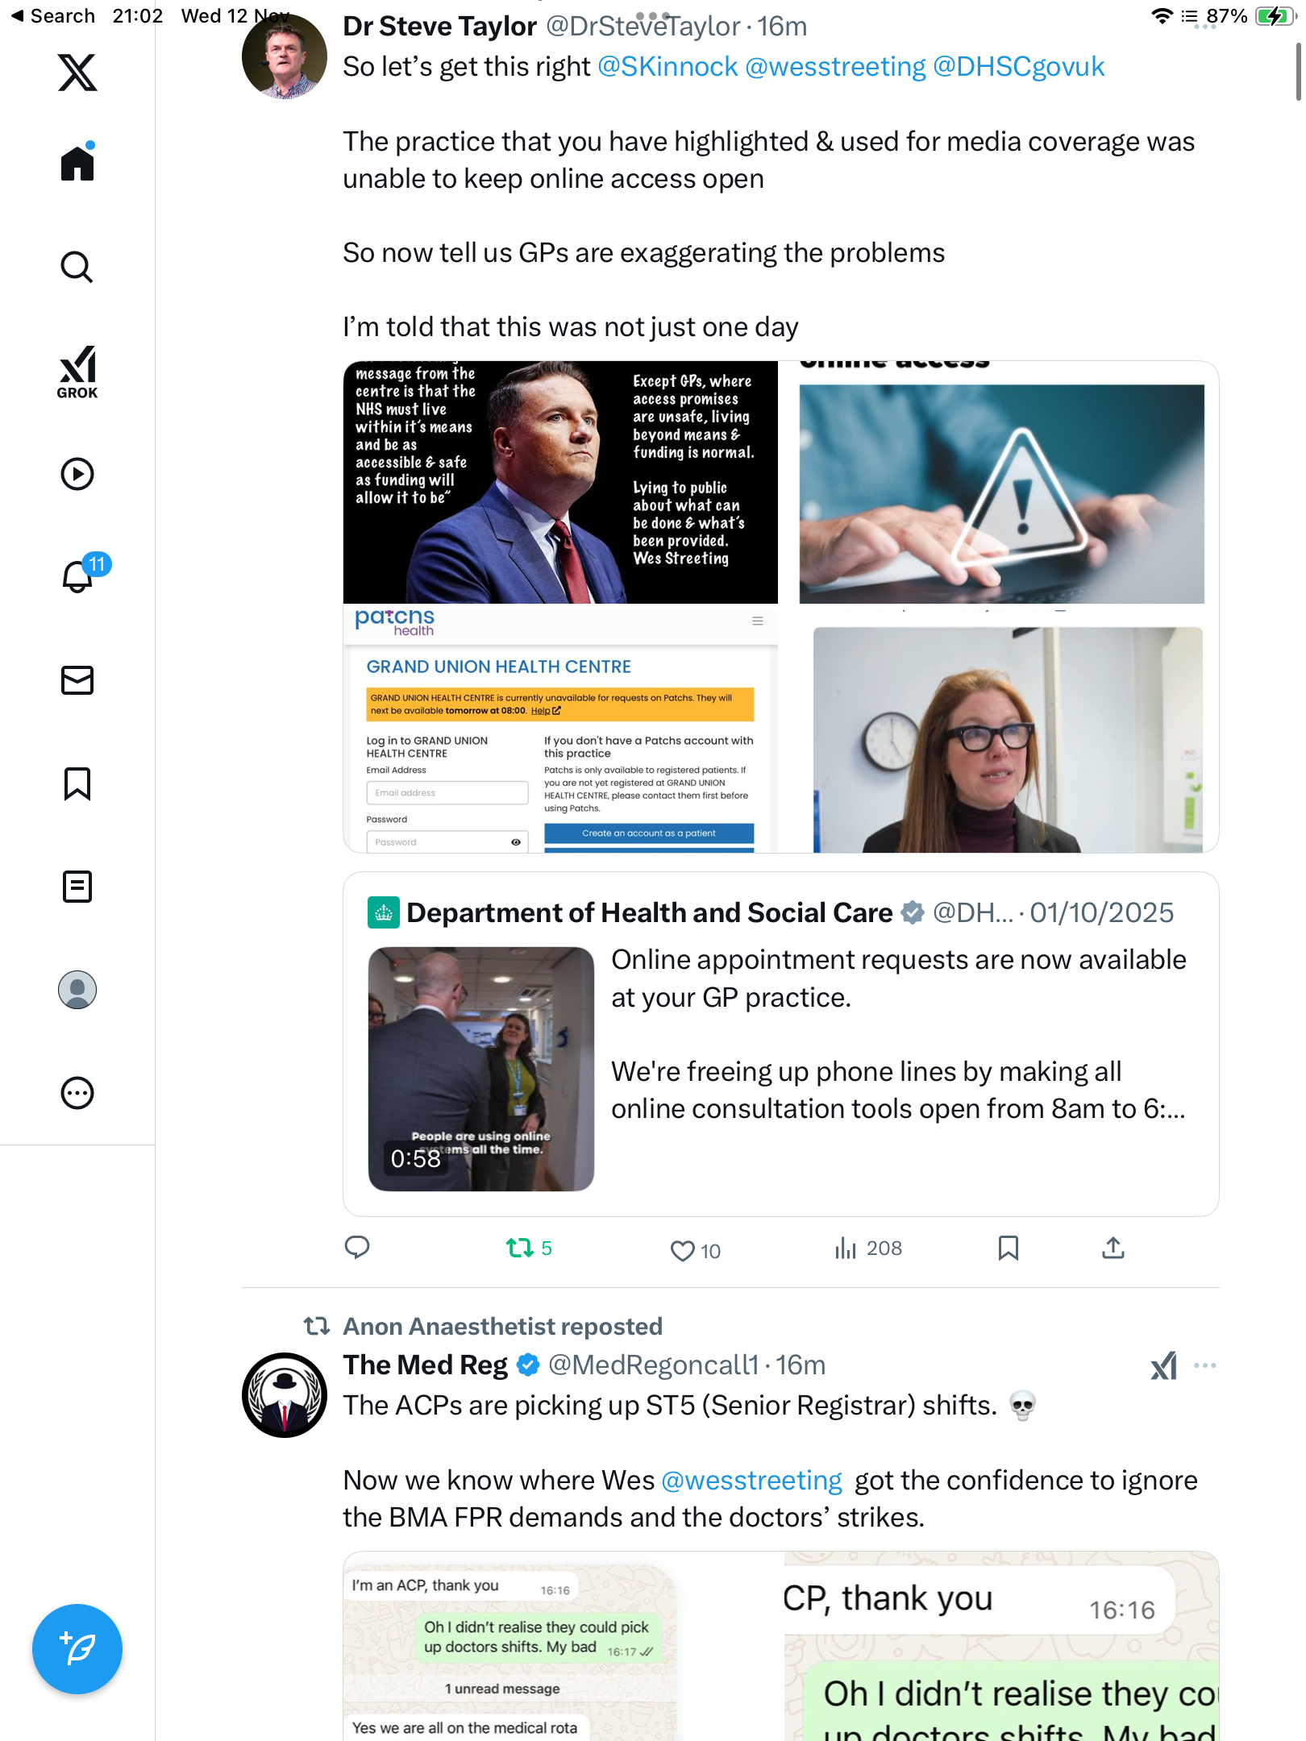Expand the More circle menu in sidebar

point(77,1093)
